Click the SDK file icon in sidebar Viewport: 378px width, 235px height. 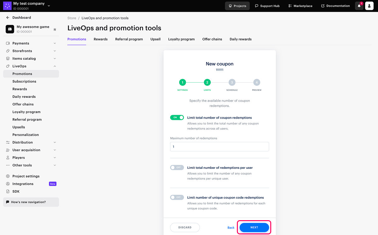point(8,191)
